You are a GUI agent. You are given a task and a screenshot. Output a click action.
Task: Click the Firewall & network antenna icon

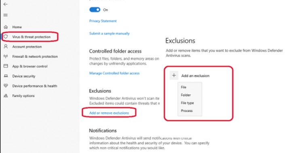point(6,56)
